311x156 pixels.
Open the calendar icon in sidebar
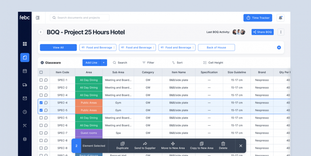[25, 71]
